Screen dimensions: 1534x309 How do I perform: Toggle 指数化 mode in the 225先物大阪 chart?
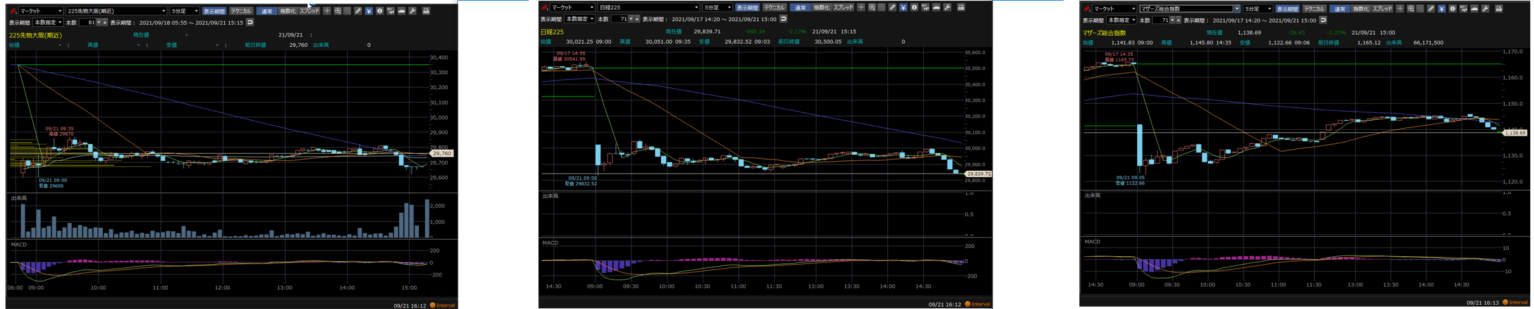287,11
